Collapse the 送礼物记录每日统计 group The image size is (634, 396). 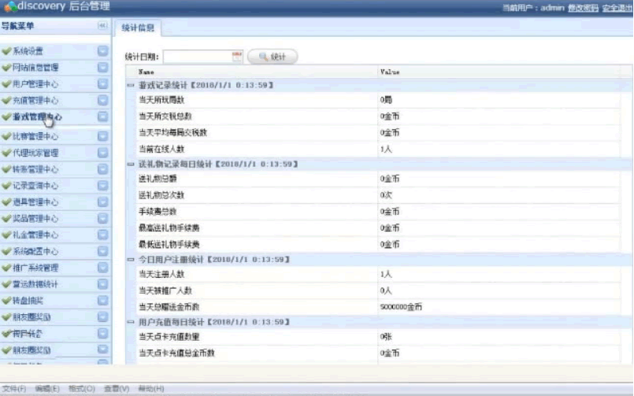pyautogui.click(x=131, y=165)
